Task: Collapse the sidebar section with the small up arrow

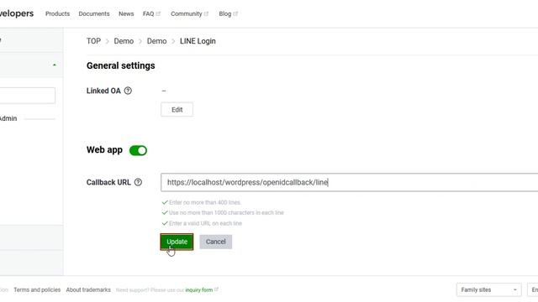Action: coord(54,65)
